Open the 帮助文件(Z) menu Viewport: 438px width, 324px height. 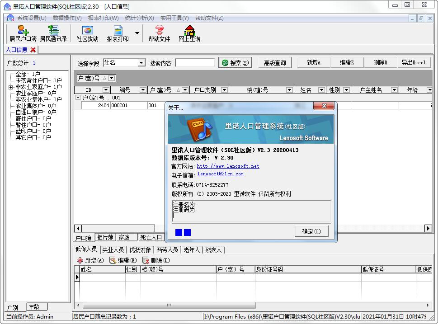coord(209,18)
